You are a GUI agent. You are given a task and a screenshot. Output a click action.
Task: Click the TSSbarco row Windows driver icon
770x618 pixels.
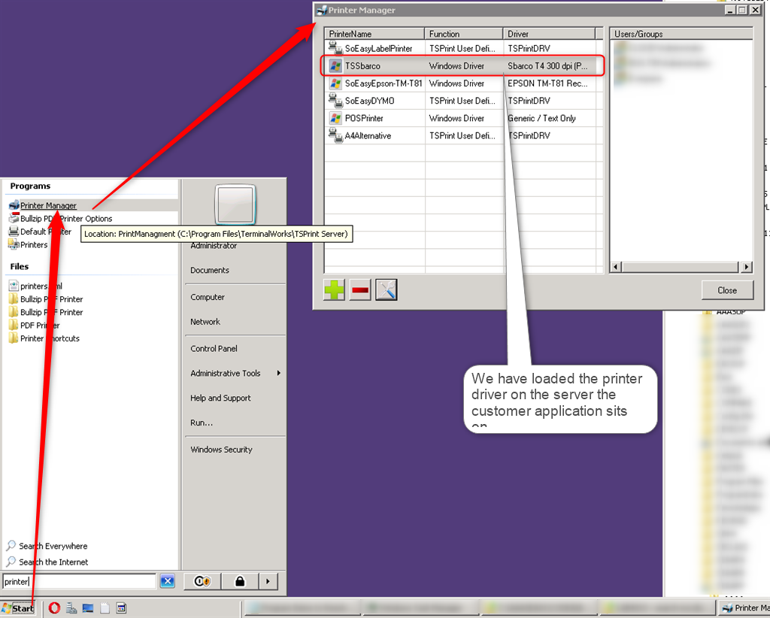[335, 65]
